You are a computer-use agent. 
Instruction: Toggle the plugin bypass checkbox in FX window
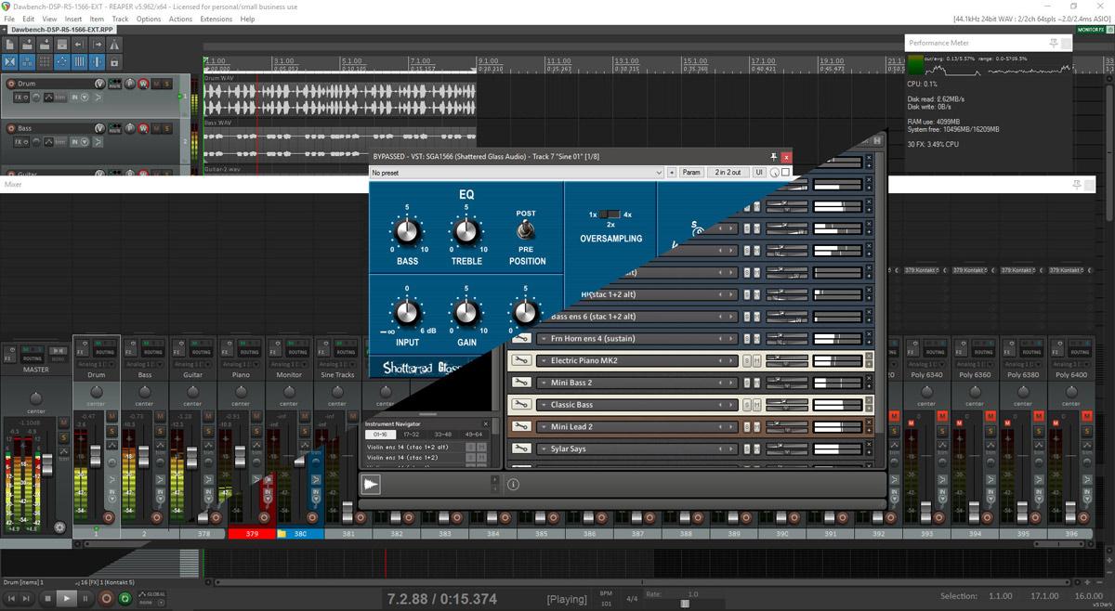click(x=785, y=172)
